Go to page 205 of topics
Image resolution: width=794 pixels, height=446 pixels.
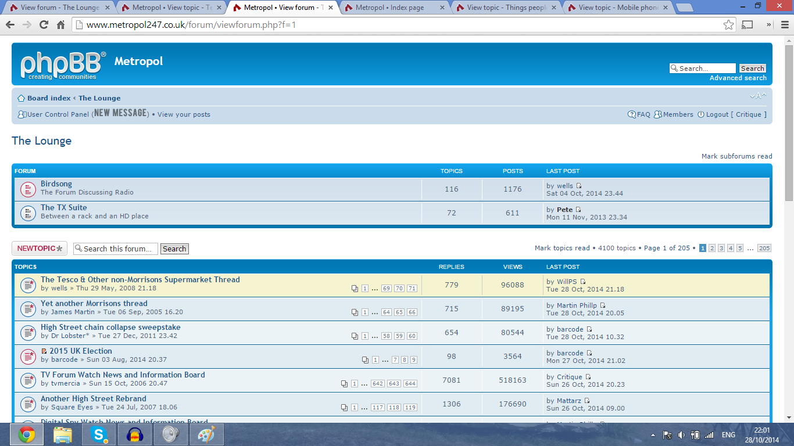tap(764, 248)
